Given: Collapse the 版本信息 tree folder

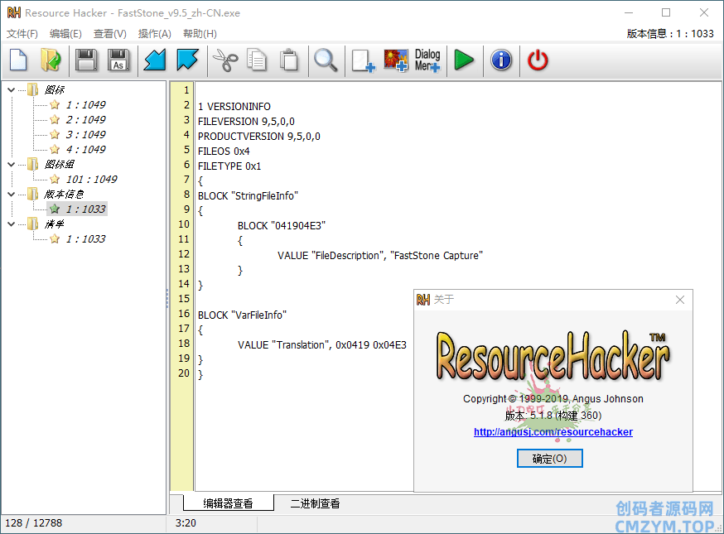Looking at the screenshot, I should coord(11,195).
